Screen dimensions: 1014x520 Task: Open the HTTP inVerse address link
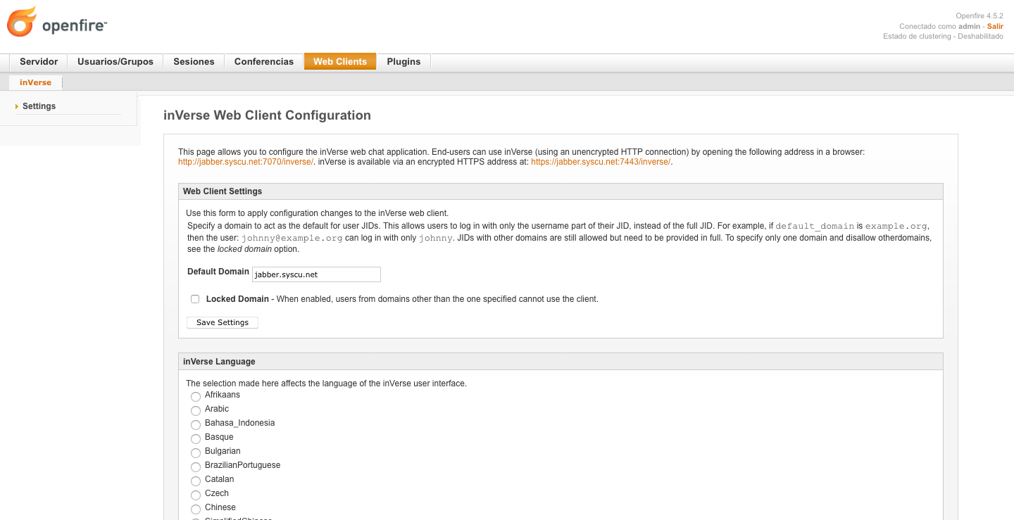pyautogui.click(x=246, y=162)
